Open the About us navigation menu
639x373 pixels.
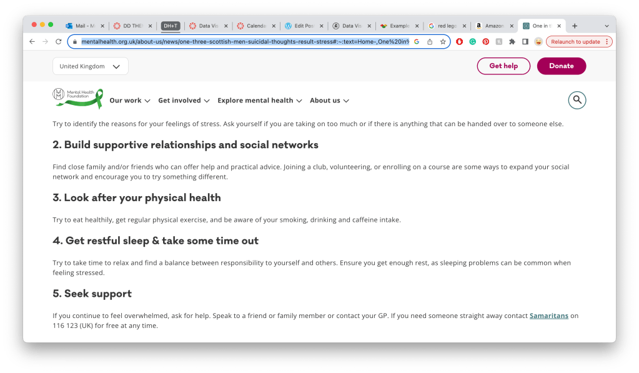click(x=329, y=101)
